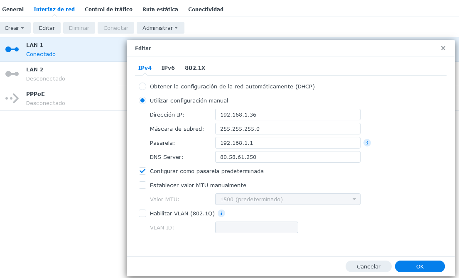The image size is (459, 278).
Task: Check Habilitar VLAN (802.1Q) option
Action: (x=142, y=213)
